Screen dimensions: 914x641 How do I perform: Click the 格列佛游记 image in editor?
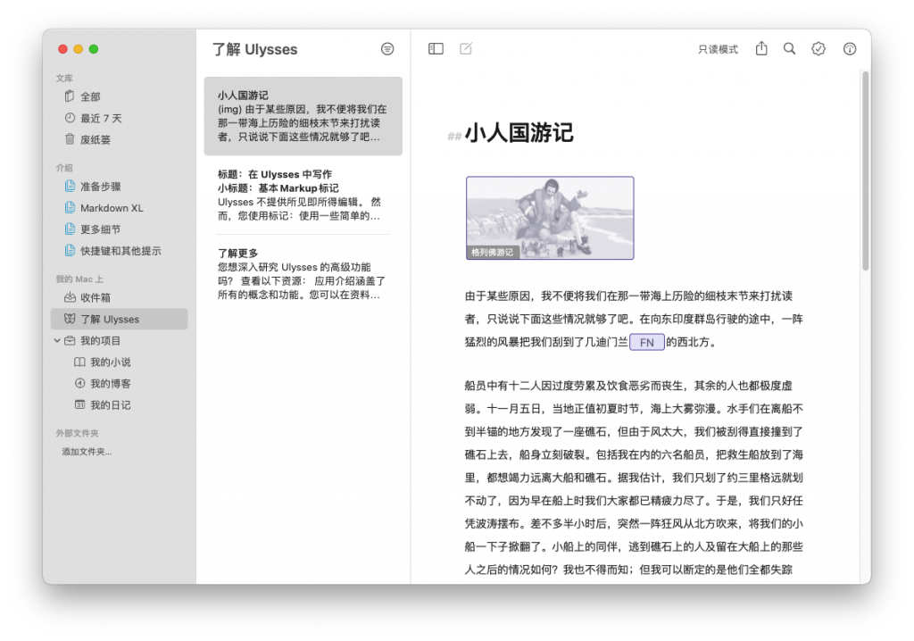point(550,218)
